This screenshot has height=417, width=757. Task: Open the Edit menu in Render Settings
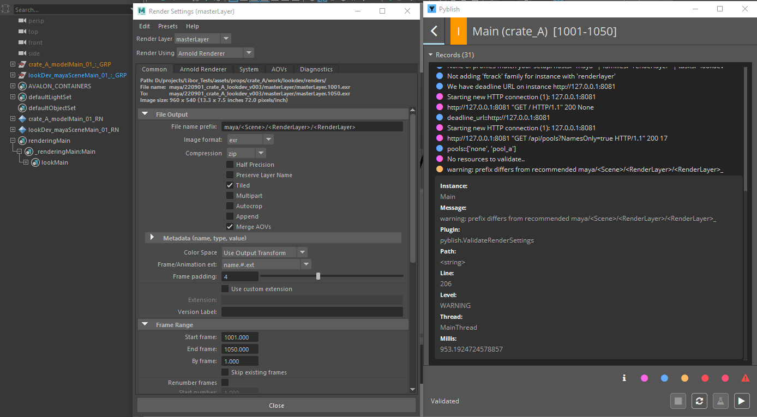tap(144, 26)
